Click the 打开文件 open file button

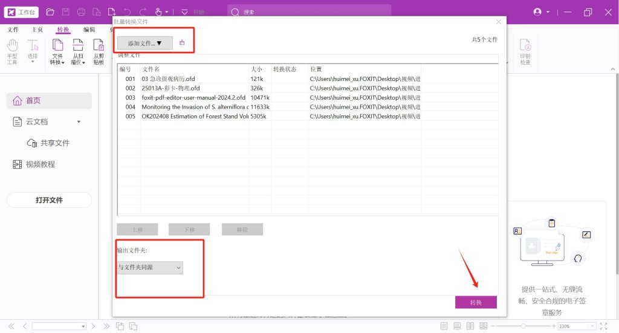coord(49,200)
